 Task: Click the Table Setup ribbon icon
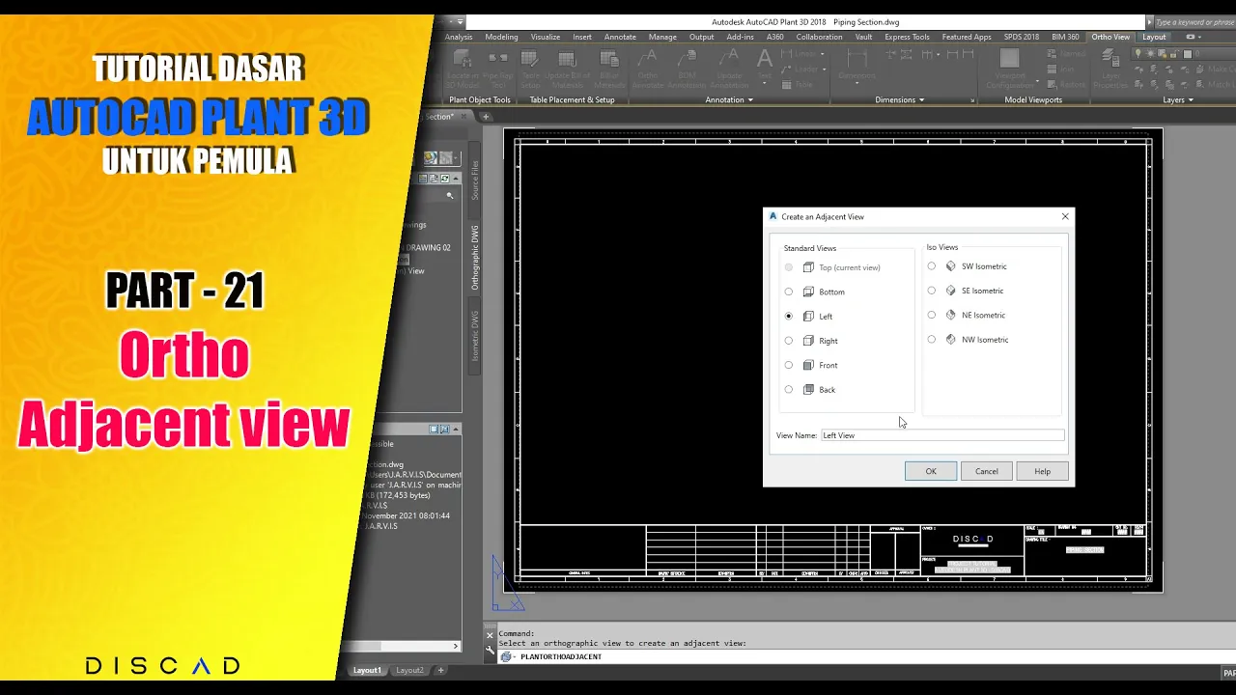pyautogui.click(x=529, y=58)
